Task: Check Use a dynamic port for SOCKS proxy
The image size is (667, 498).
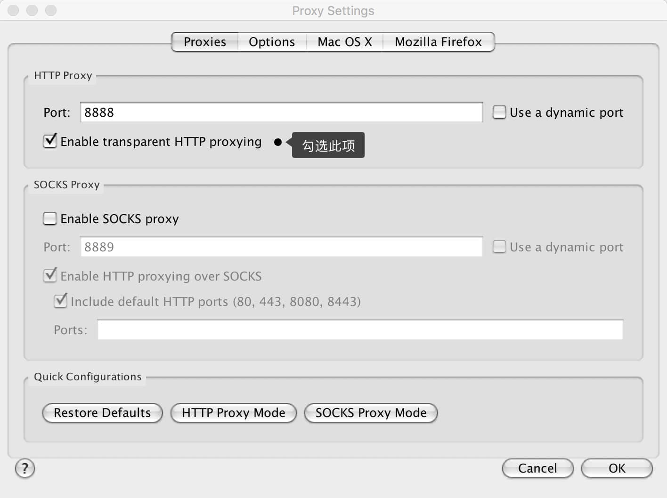Action: [x=498, y=247]
